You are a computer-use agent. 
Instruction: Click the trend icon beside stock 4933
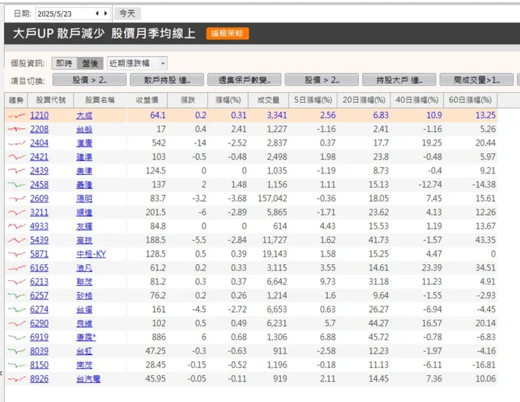click(17, 226)
